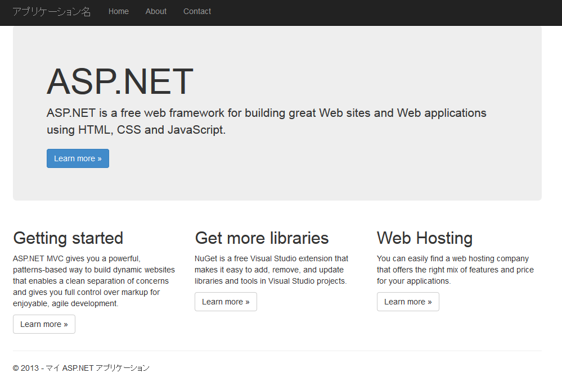Click the Web Hosting heading
Screen dimensions: 562x391
coord(425,238)
